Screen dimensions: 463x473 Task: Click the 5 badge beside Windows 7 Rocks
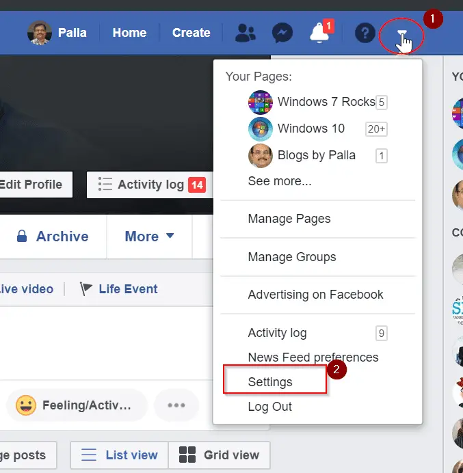(382, 103)
